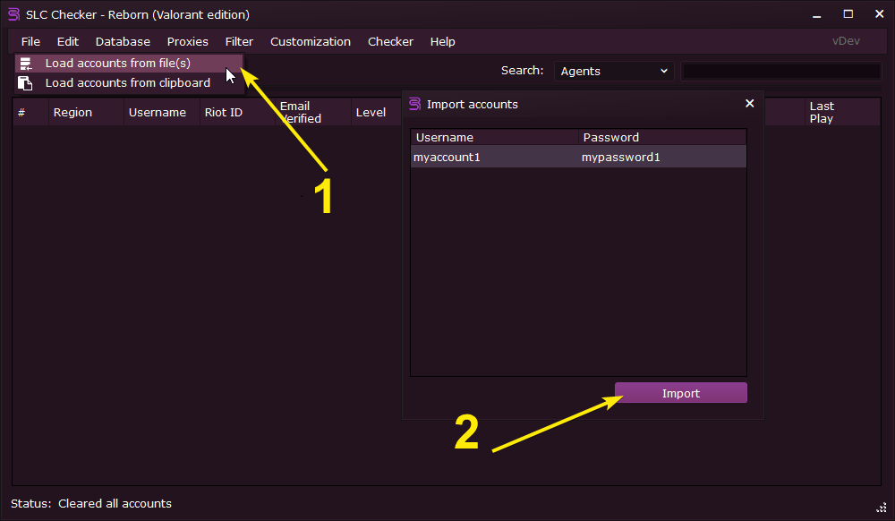The height and width of the screenshot is (521, 895).
Task: Sort by Password column in Import dialog
Action: click(662, 138)
